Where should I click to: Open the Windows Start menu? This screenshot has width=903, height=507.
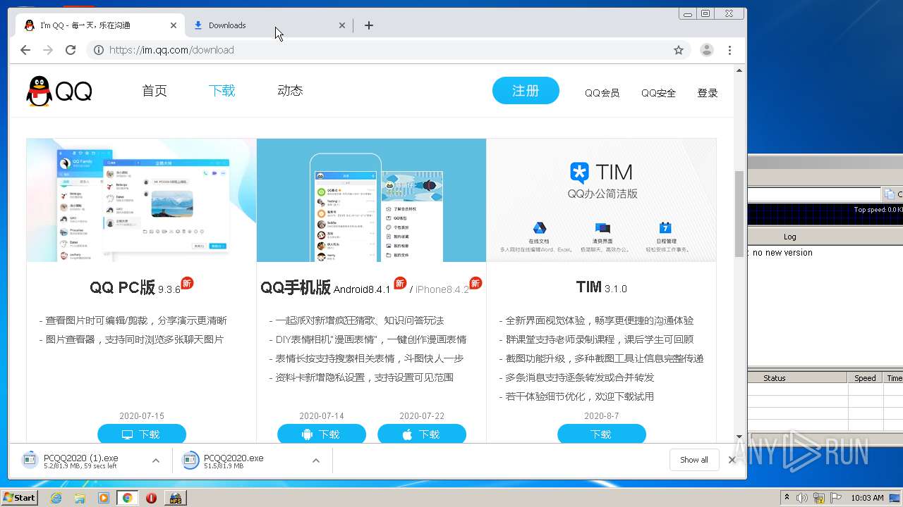point(19,497)
